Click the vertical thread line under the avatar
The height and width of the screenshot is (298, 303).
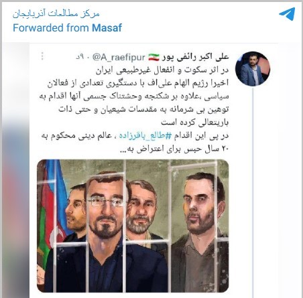[x=253, y=192]
